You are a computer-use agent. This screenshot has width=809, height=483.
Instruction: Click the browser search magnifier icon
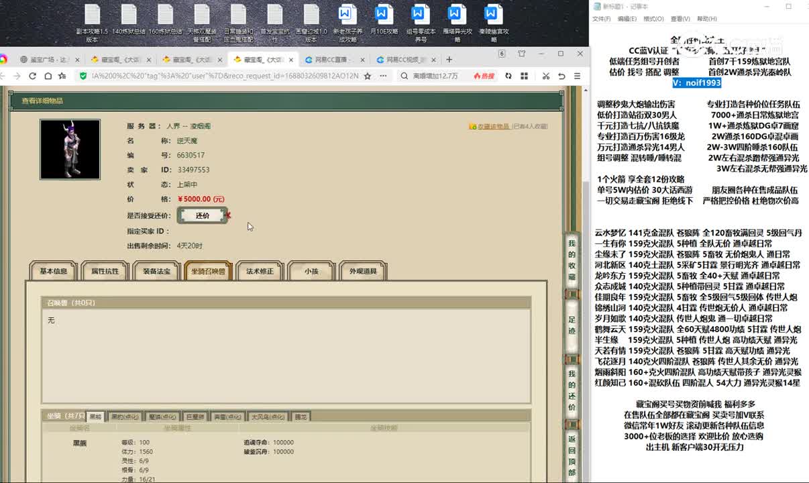tap(404, 76)
